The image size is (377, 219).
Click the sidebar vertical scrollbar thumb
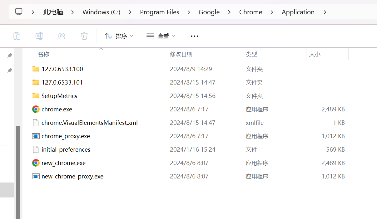pos(18,172)
